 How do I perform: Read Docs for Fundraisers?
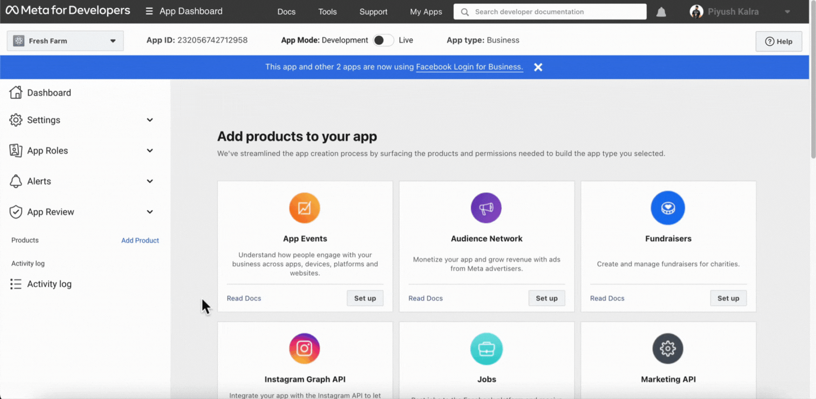click(607, 298)
